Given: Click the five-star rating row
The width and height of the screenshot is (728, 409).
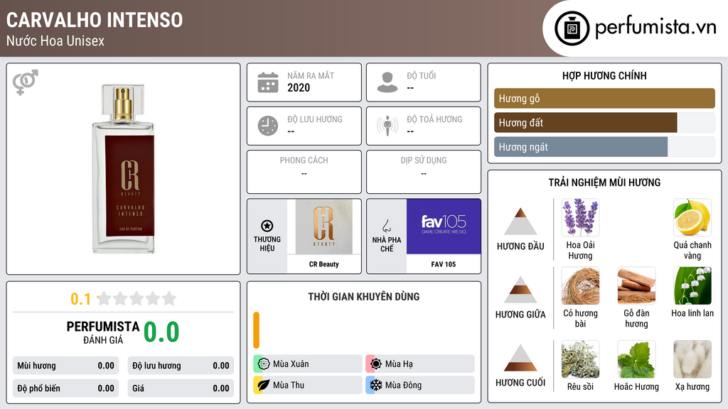Looking at the screenshot, I should 137,298.
